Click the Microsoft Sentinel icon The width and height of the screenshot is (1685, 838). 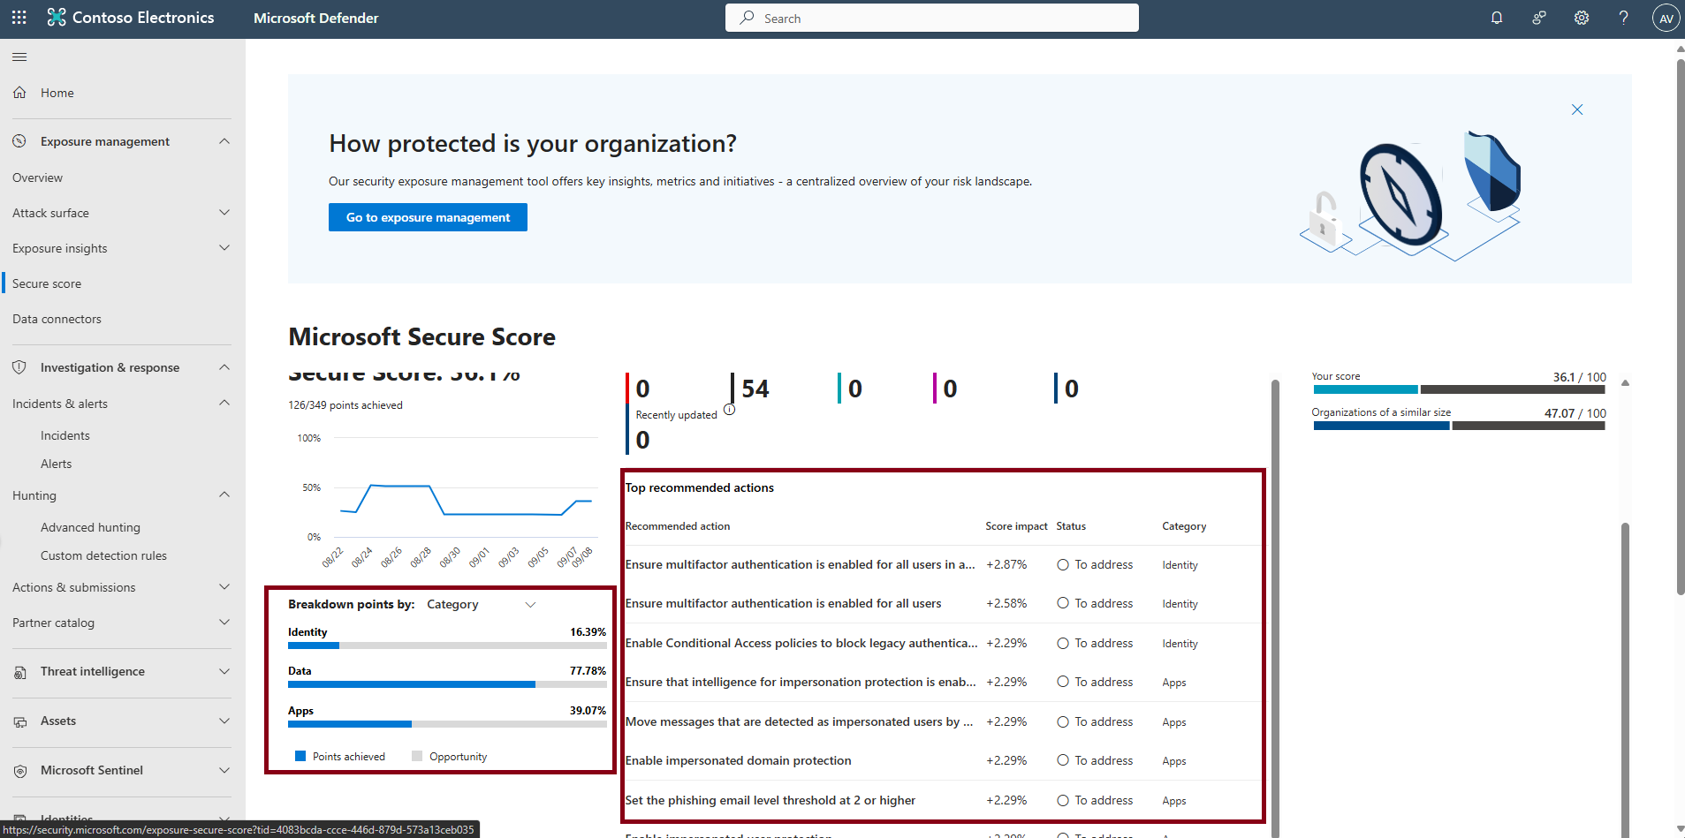click(x=19, y=771)
